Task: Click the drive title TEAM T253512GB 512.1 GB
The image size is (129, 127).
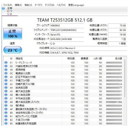Action: [65, 20]
